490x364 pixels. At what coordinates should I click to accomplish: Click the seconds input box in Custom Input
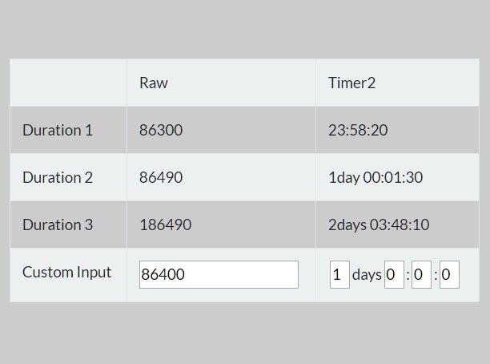coord(449,274)
